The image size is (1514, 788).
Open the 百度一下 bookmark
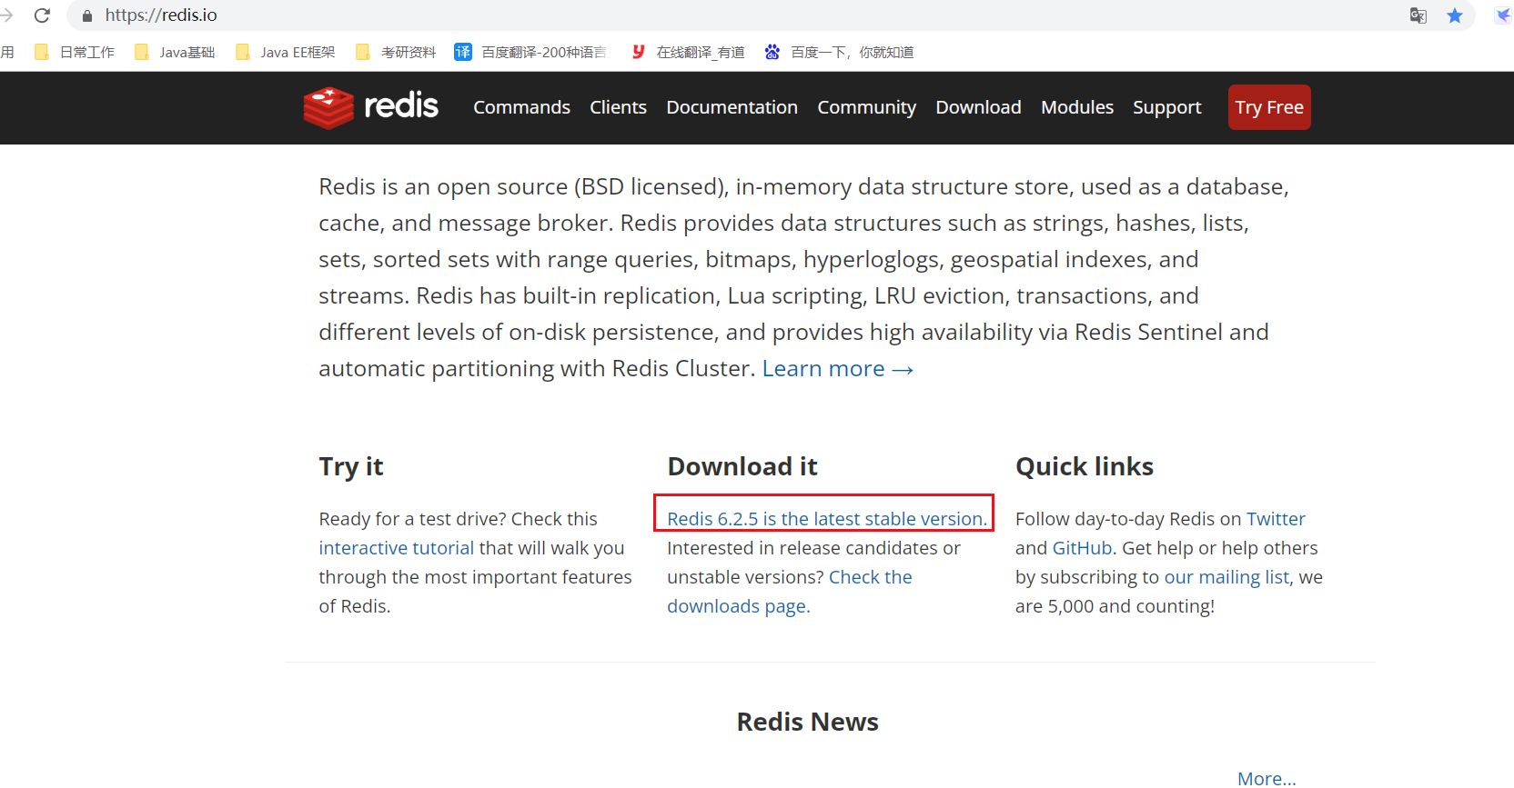click(839, 53)
